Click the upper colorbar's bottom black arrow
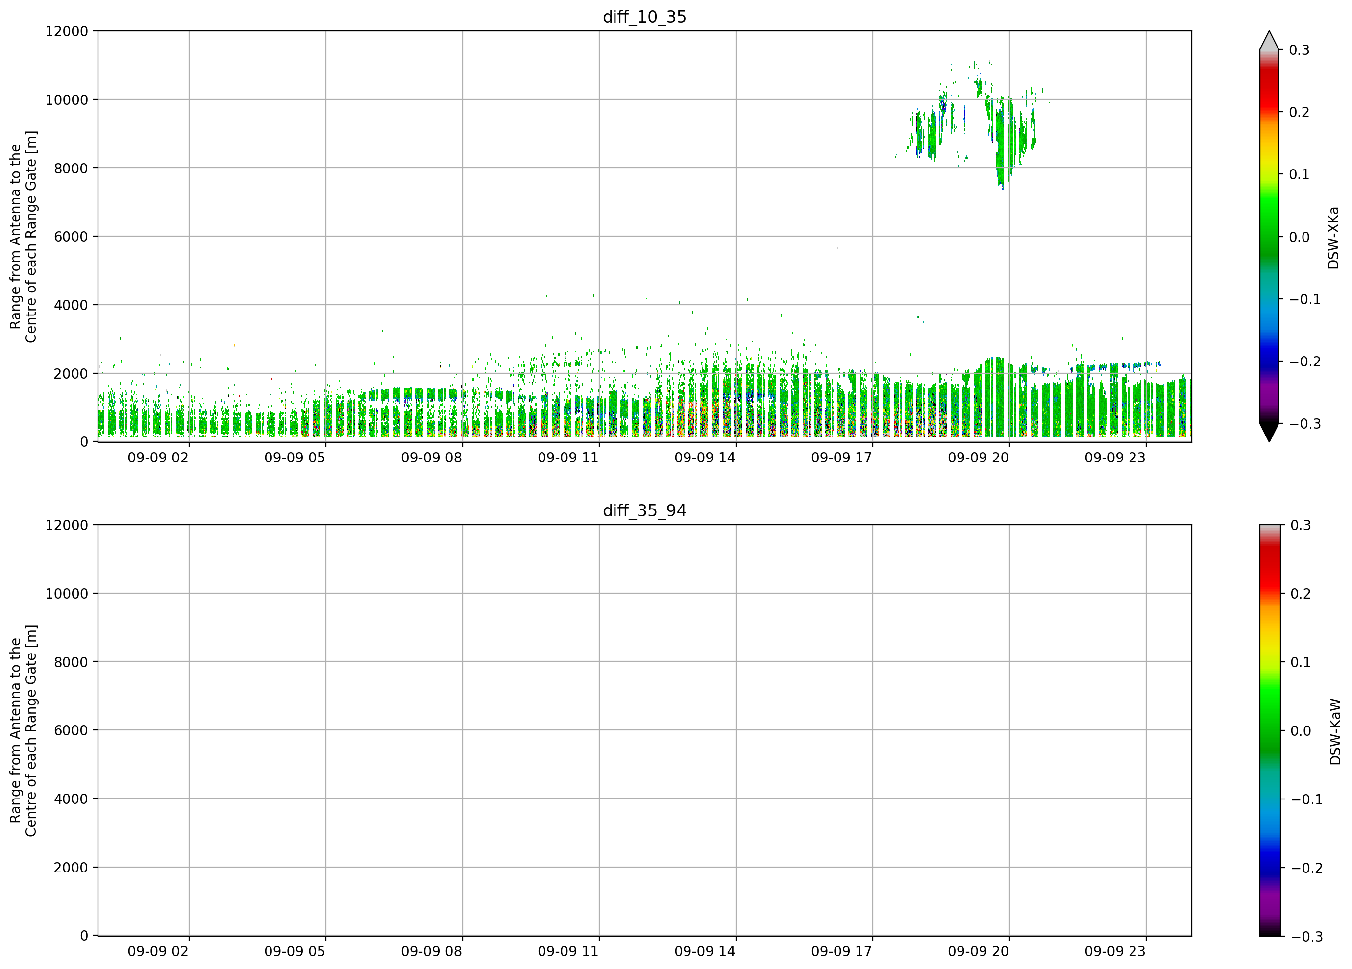 pyautogui.click(x=1269, y=433)
